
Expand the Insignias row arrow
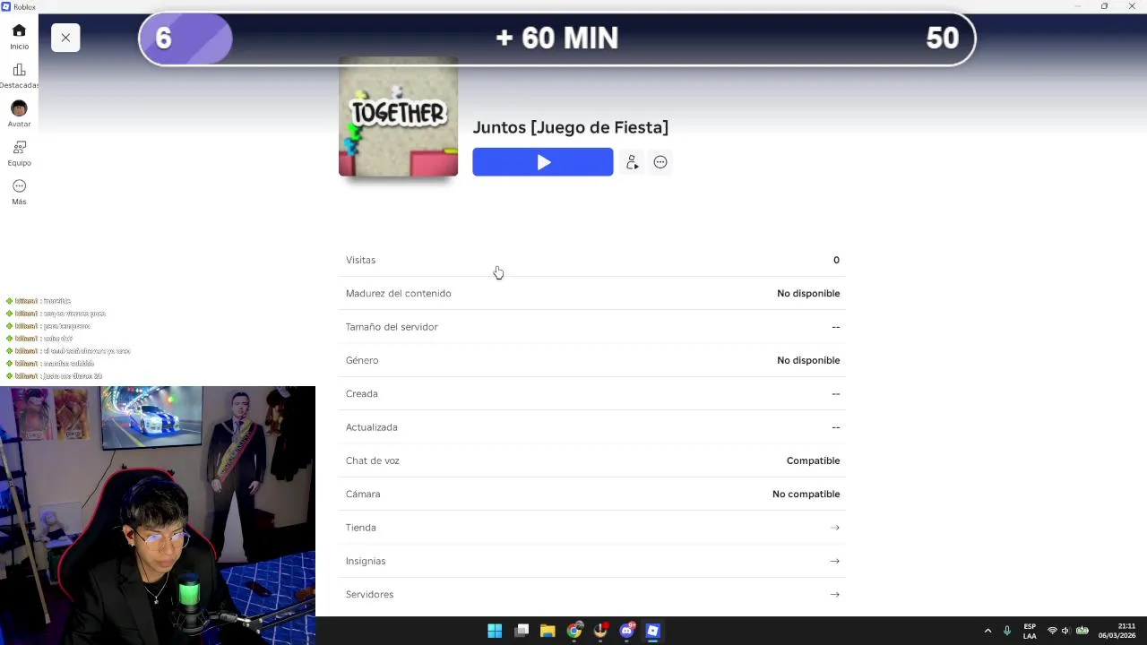834,561
